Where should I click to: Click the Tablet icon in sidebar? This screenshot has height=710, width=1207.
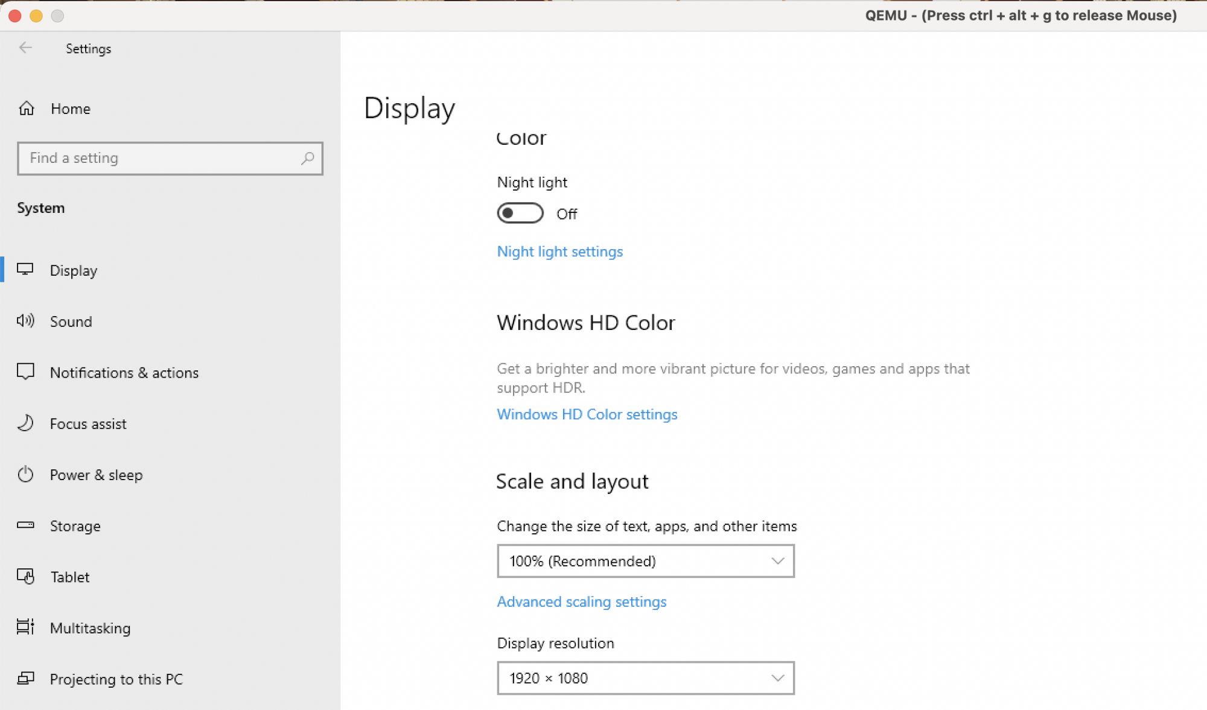(x=25, y=577)
